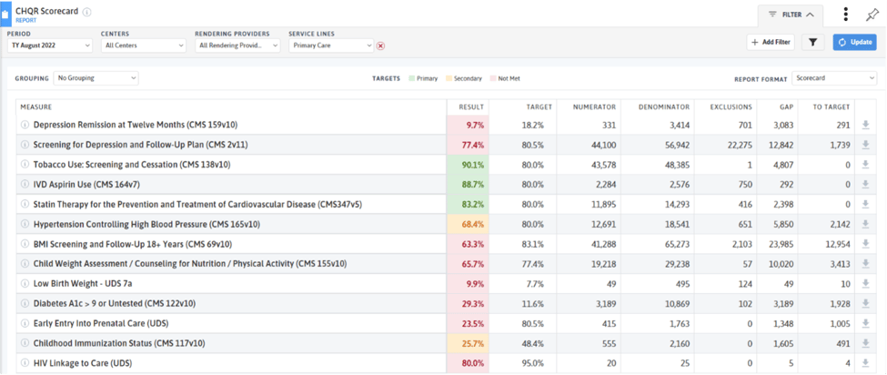Download the Low Birth Weight row data
Image resolution: width=887 pixels, height=375 pixels.
(864, 284)
